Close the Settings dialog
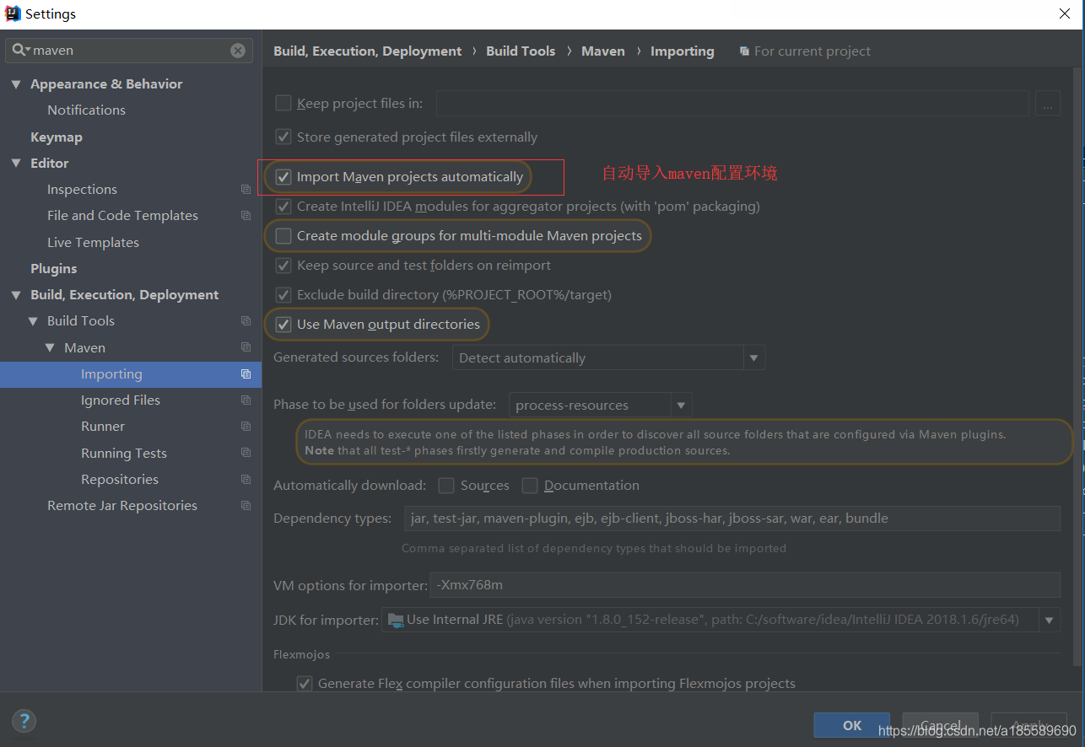 (x=1065, y=13)
